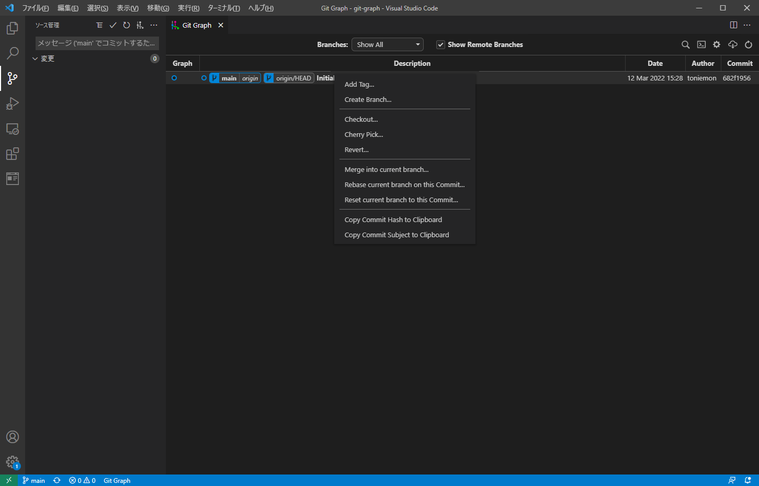
Task: Open source control more actions ellipsis
Action: [154, 25]
